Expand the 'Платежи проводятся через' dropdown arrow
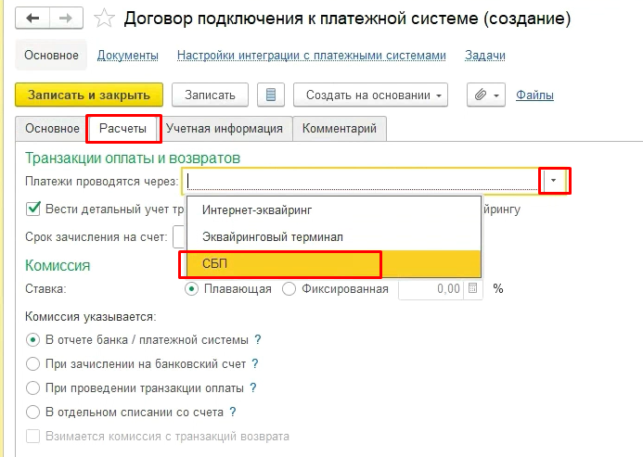 pos(554,181)
